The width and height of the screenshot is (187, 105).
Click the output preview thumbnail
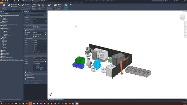pos(40,68)
